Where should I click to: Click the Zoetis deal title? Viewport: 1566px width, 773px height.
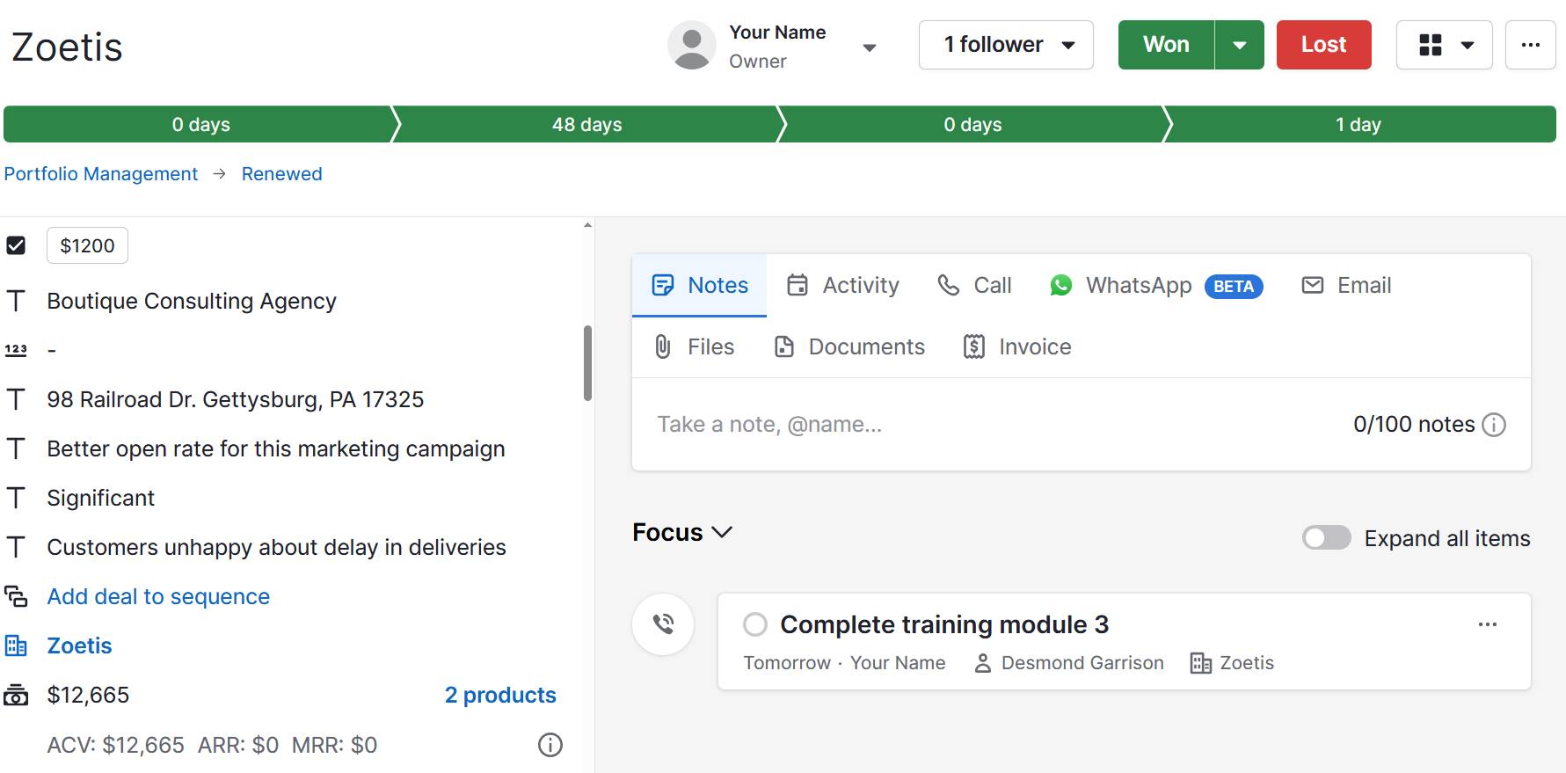(67, 47)
